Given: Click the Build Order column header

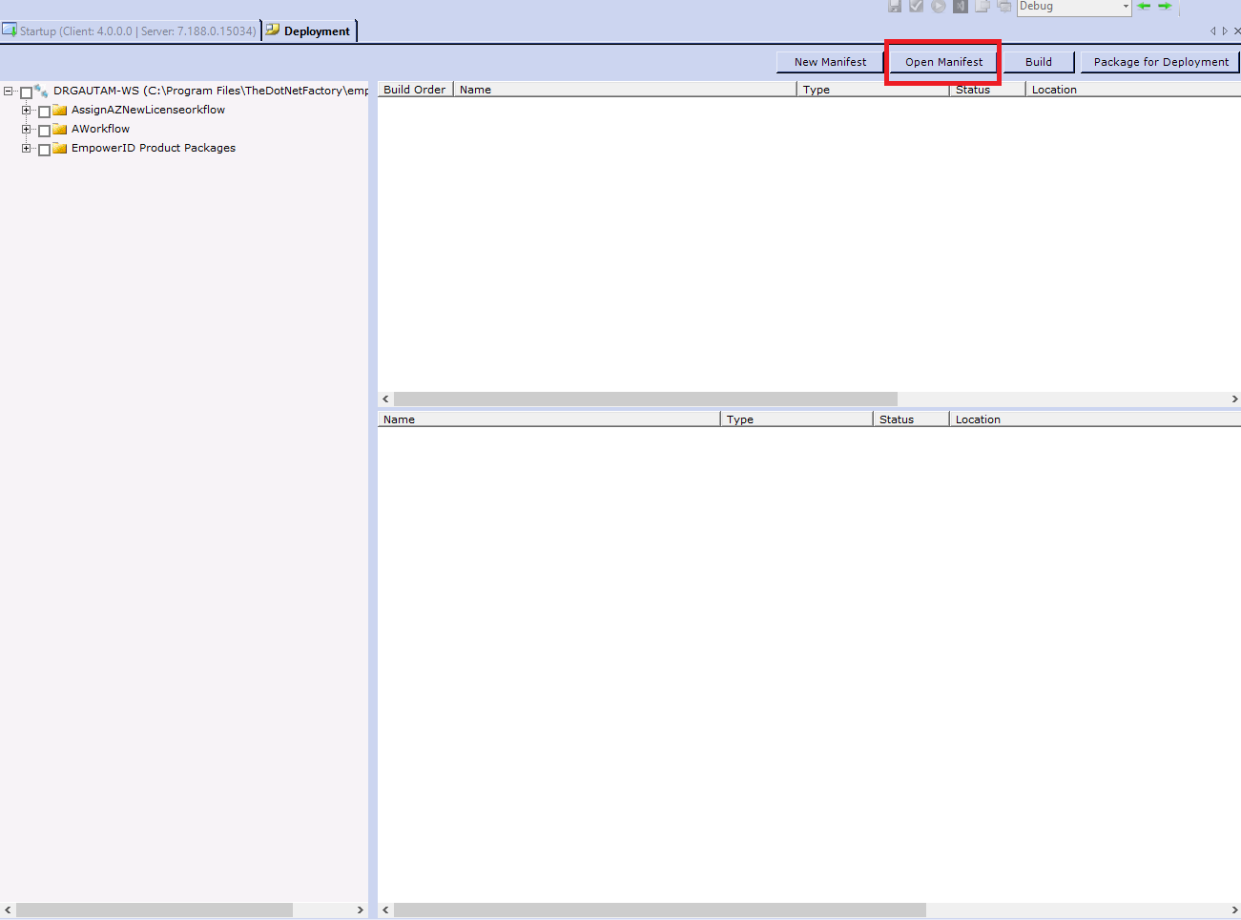Looking at the screenshot, I should pyautogui.click(x=413, y=89).
